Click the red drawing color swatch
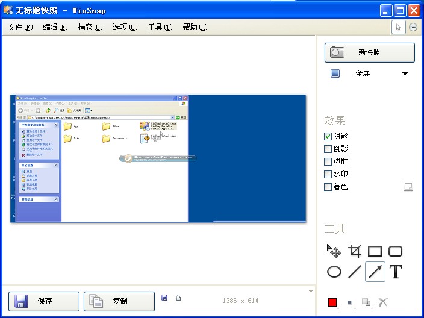The width and height of the screenshot is (424, 318). point(332,302)
